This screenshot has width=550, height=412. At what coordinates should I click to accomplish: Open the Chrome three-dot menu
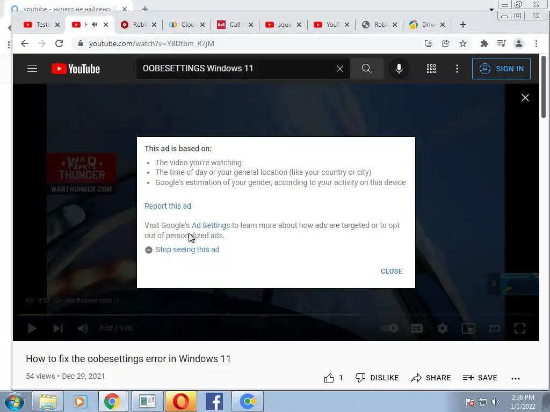coord(536,43)
